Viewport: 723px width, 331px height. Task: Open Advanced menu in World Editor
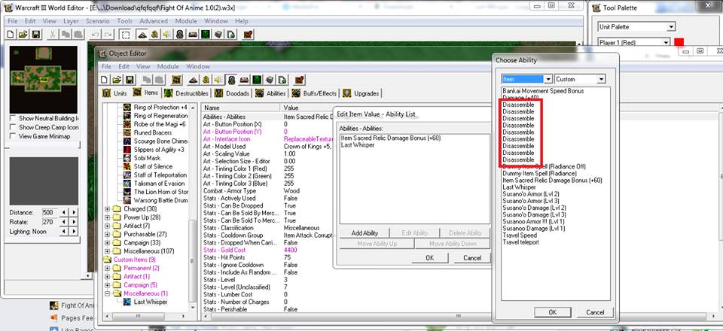pos(154,21)
